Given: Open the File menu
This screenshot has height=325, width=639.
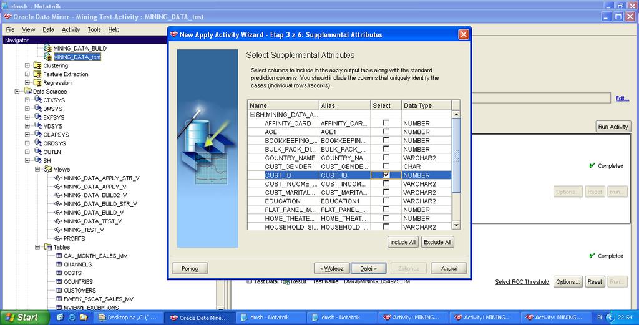Looking at the screenshot, I should [x=10, y=30].
